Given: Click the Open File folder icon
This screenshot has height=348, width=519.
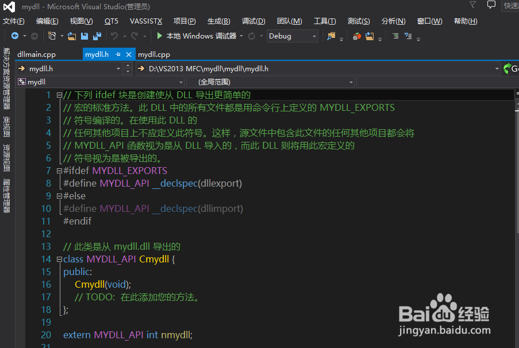Looking at the screenshot, I should [x=72, y=36].
